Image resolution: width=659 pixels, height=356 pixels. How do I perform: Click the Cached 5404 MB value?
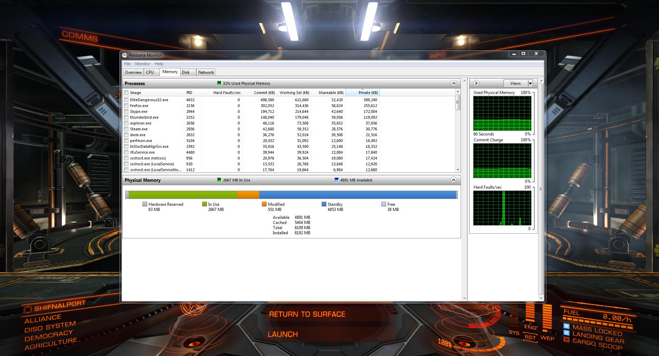coord(302,223)
